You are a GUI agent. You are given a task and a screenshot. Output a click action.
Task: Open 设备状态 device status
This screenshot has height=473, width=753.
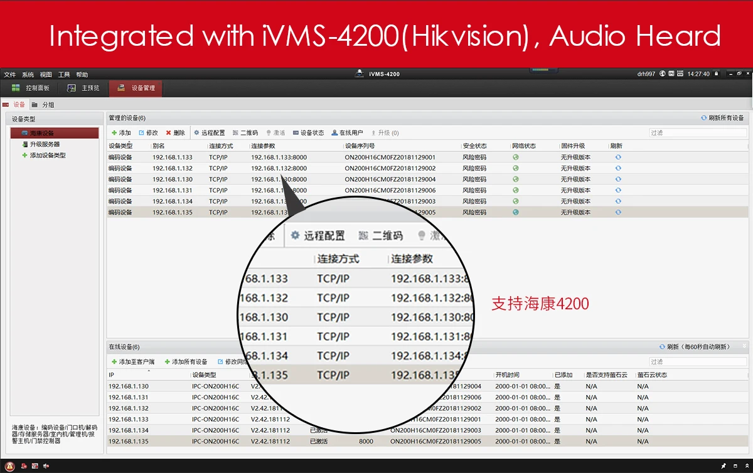coord(308,133)
